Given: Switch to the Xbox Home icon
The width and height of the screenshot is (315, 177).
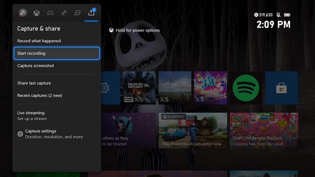Looking at the screenshot, I should point(36,13).
